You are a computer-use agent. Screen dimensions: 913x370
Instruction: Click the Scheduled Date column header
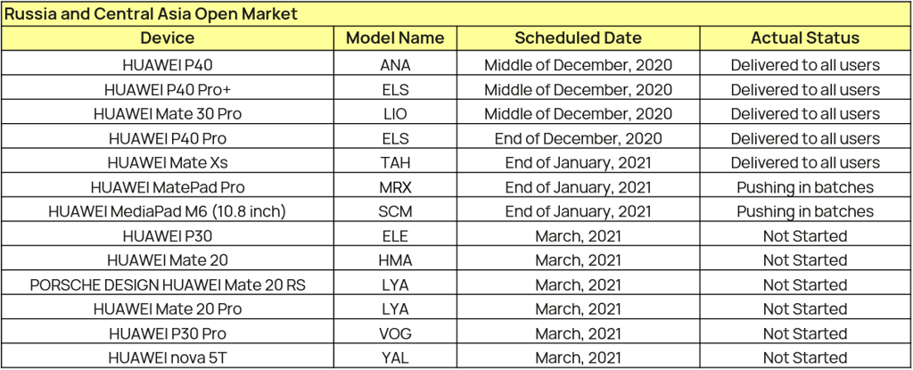pyautogui.click(x=578, y=38)
